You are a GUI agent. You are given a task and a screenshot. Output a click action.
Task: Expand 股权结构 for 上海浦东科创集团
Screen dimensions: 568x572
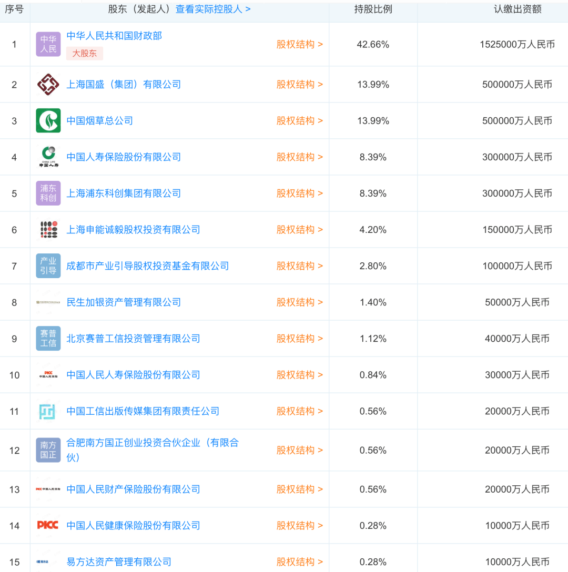tap(300, 193)
